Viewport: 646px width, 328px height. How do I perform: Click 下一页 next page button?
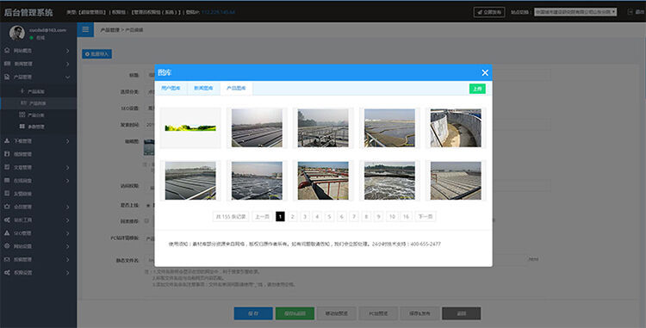coord(425,216)
